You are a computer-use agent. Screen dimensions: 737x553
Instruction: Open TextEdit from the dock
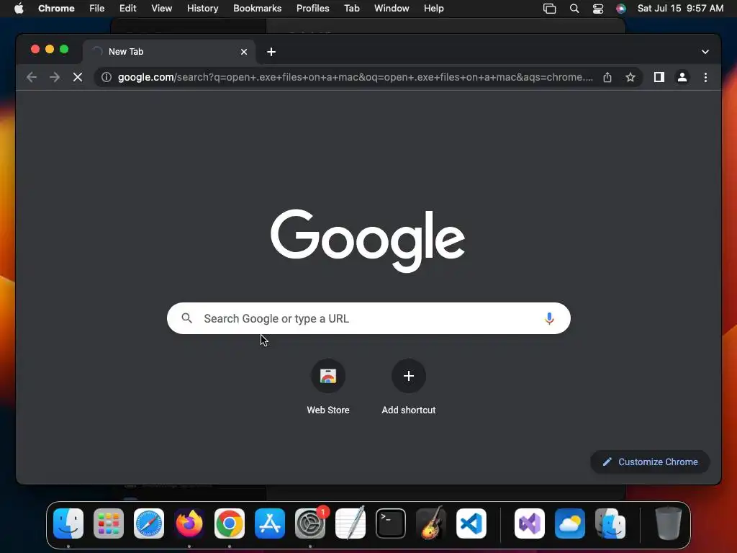click(351, 523)
